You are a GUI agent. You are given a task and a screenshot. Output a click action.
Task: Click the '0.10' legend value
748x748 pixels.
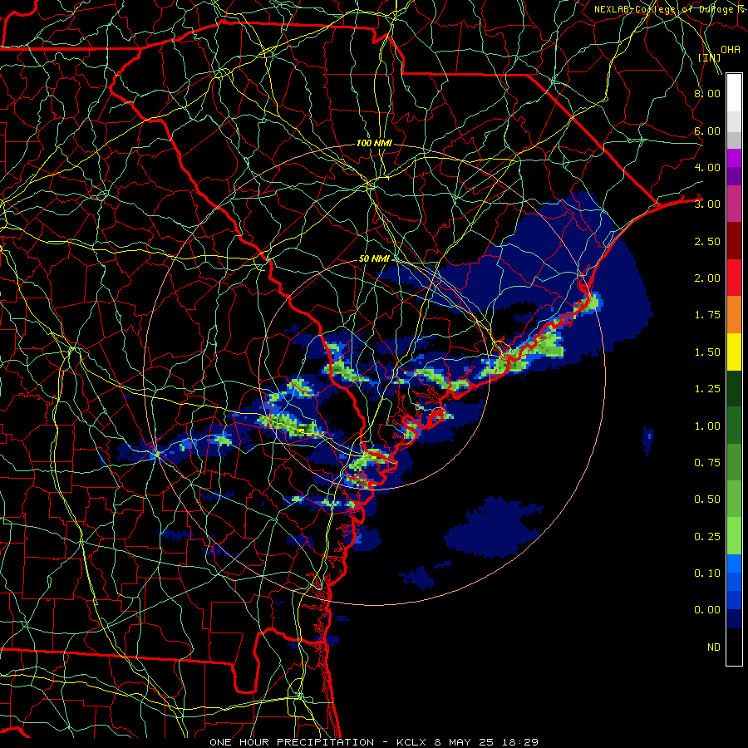707,573
